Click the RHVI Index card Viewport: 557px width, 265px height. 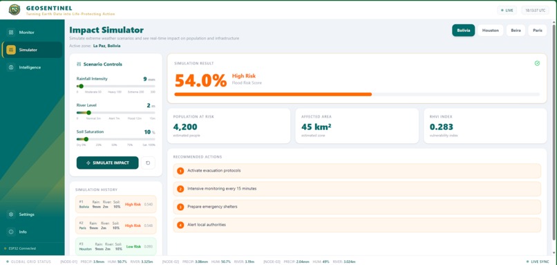tap(485, 126)
